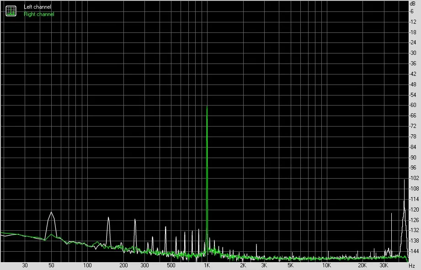
Task: Click the 3K frequency axis label
Action: (x=264, y=265)
